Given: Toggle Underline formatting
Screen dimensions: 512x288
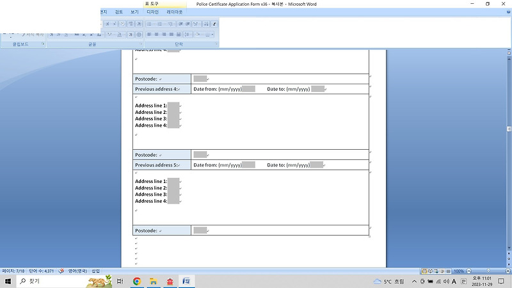Looking at the screenshot, I should 66,35.
